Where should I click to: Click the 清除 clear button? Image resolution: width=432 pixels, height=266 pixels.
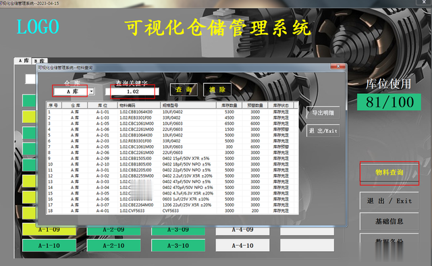pos(217,90)
